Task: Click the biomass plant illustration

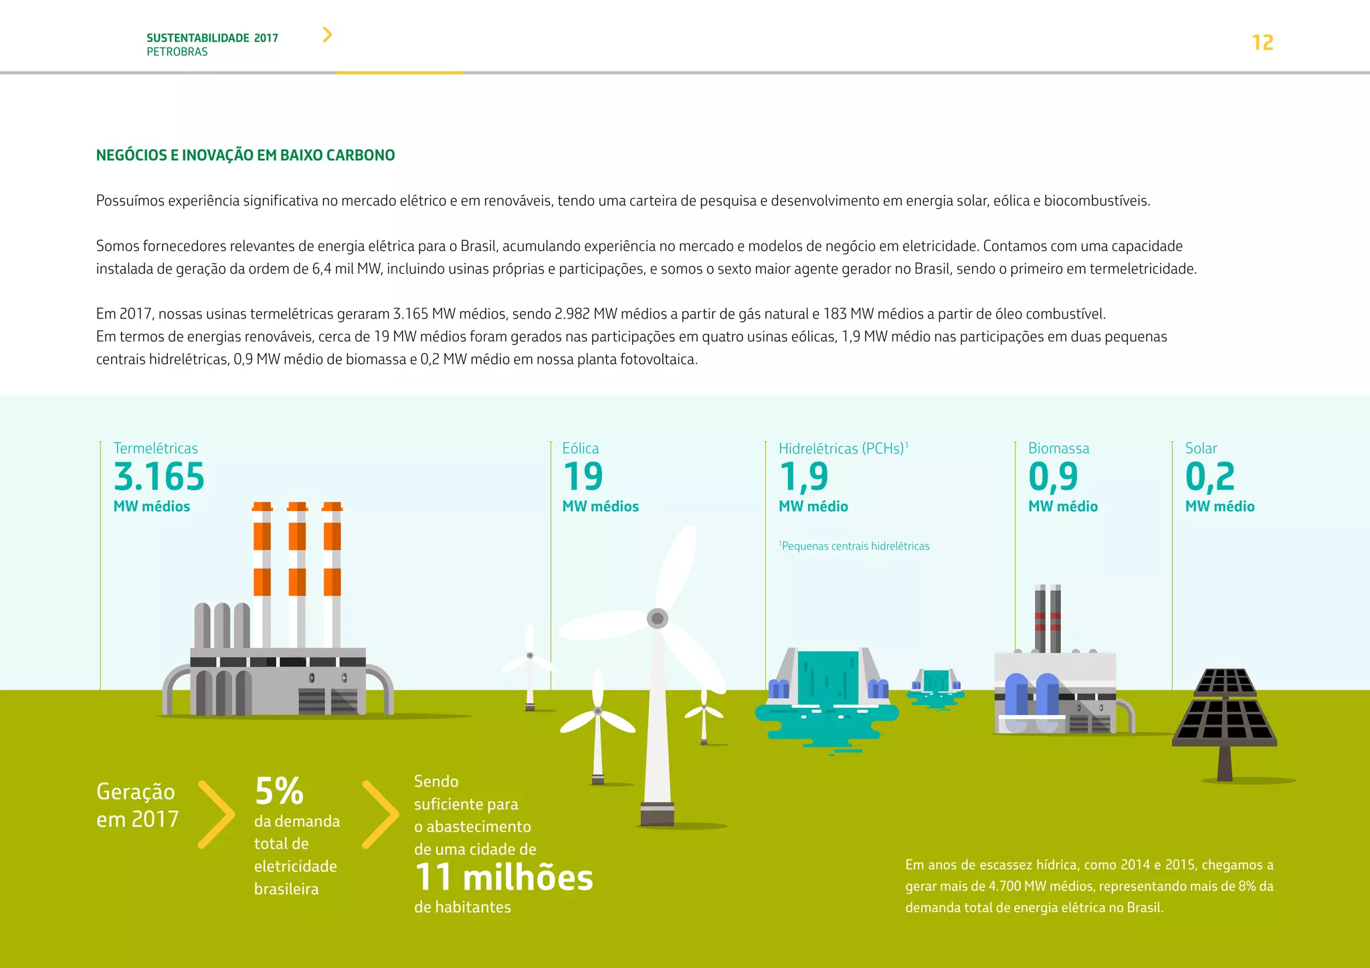Action: (x=1064, y=659)
